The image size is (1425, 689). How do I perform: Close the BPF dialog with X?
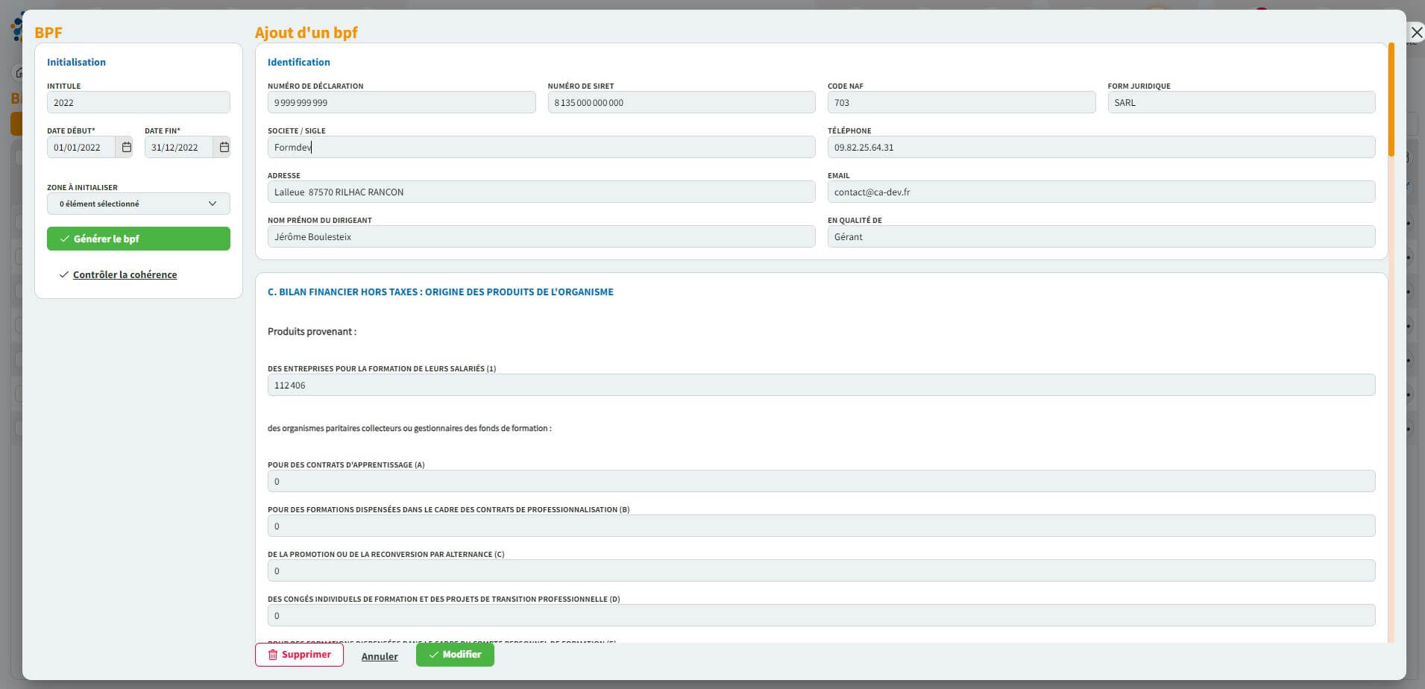coord(1417,33)
